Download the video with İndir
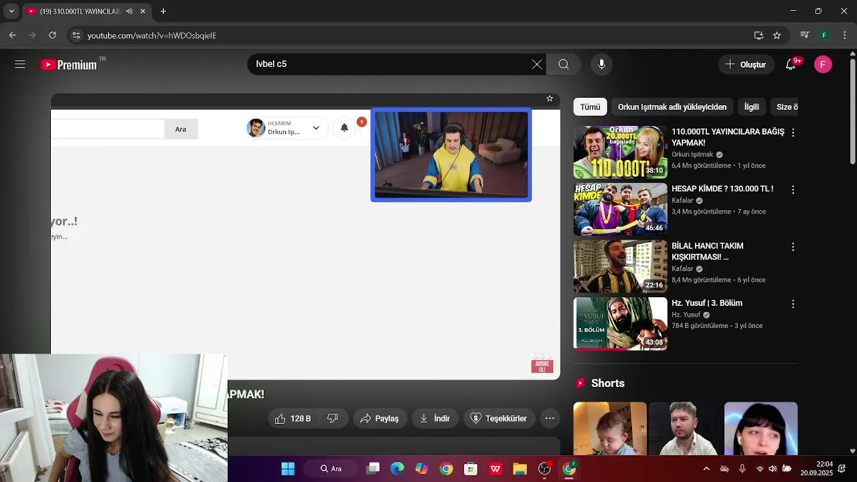Viewport: 857px width, 482px height. coord(435,418)
